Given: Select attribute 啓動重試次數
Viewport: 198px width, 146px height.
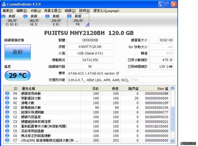Looking at the screenshot, I should [31, 98].
